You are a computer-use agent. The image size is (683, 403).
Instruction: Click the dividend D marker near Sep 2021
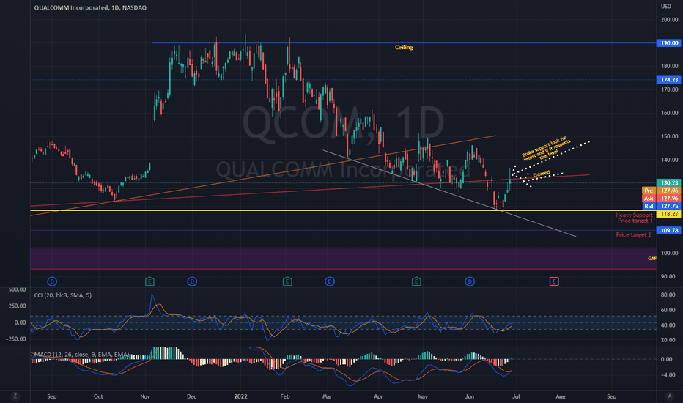pyautogui.click(x=52, y=281)
